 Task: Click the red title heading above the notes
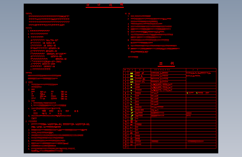105,5
